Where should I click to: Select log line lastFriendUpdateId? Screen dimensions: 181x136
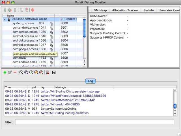coord(89,96)
